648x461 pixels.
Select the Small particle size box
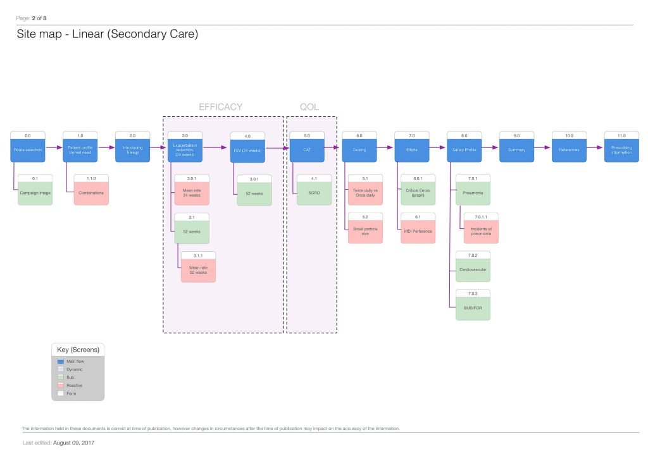(365, 230)
